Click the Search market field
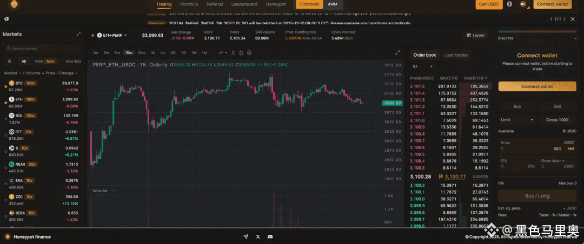Image resolution: width=584 pixels, height=244 pixels. pos(42,49)
